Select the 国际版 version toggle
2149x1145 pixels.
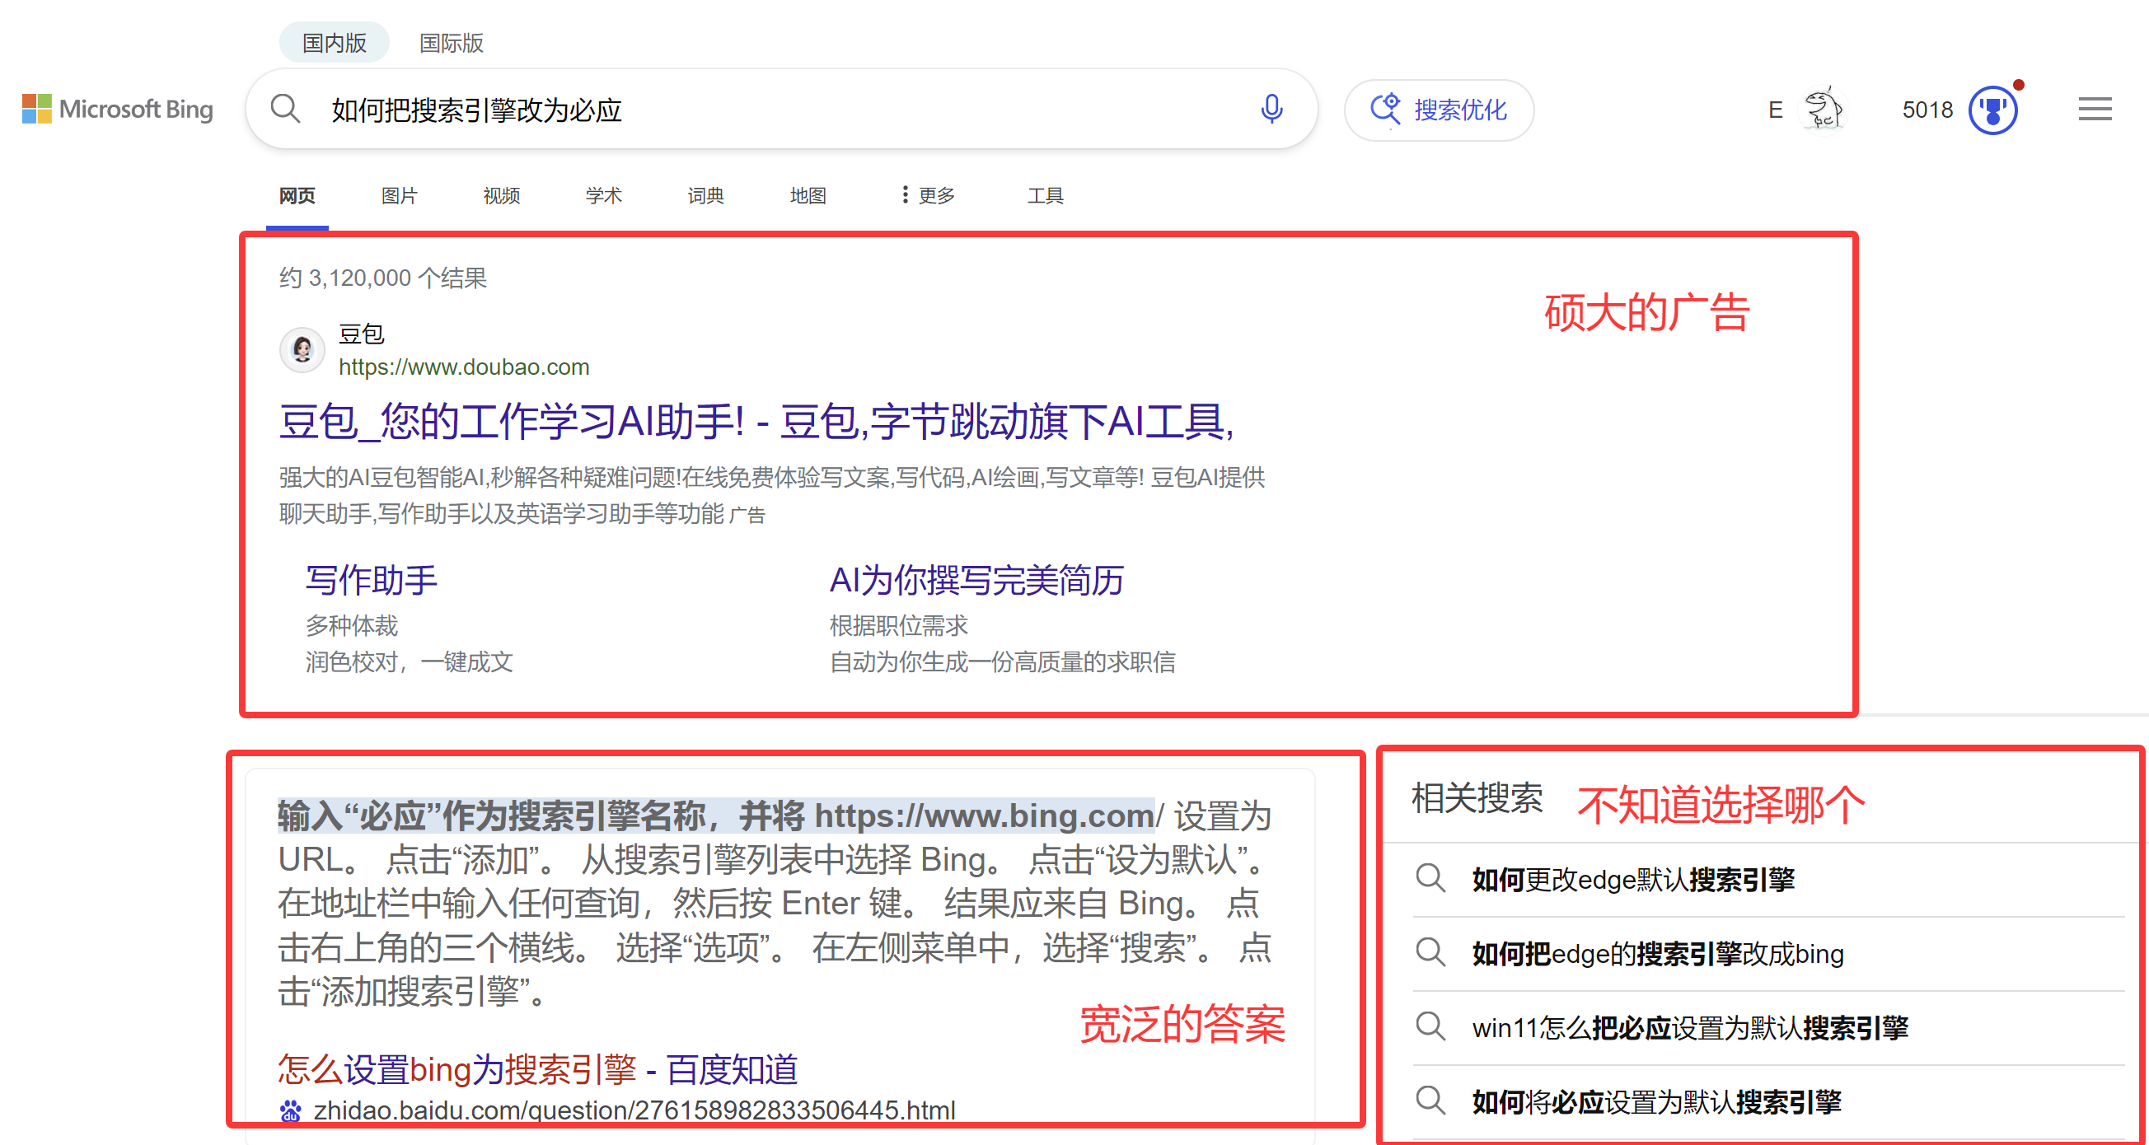click(x=452, y=43)
